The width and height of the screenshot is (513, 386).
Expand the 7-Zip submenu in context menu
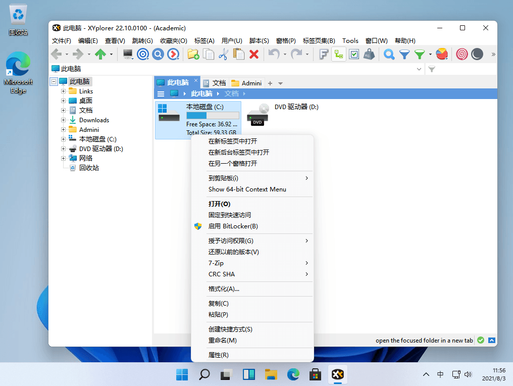[x=252, y=263]
